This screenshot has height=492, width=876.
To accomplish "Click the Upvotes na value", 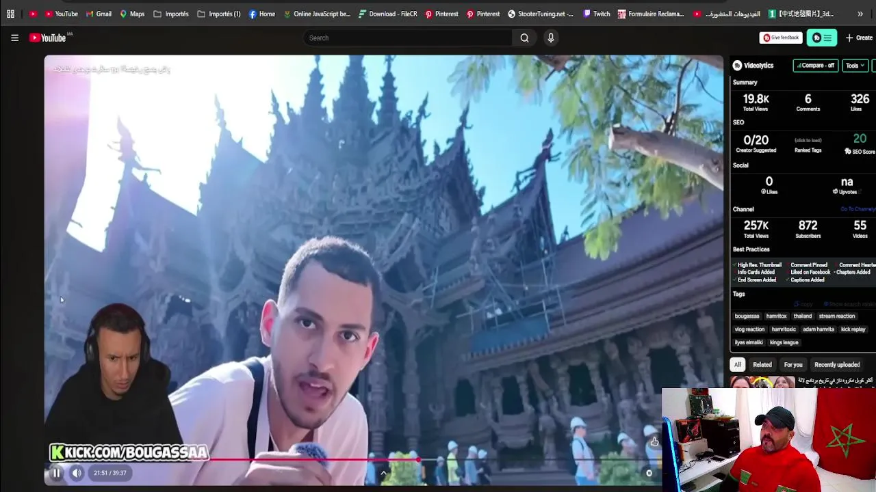I will point(847,182).
